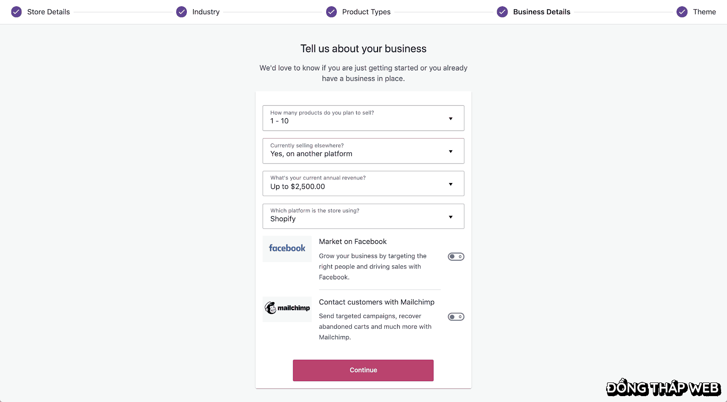Click the Dong Thap Web watermark logo
The width and height of the screenshot is (727, 402).
(663, 388)
